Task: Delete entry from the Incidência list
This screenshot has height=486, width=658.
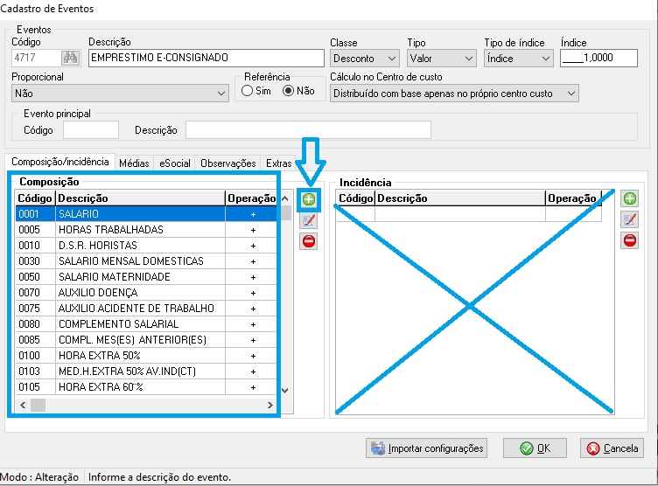Action: click(x=629, y=241)
